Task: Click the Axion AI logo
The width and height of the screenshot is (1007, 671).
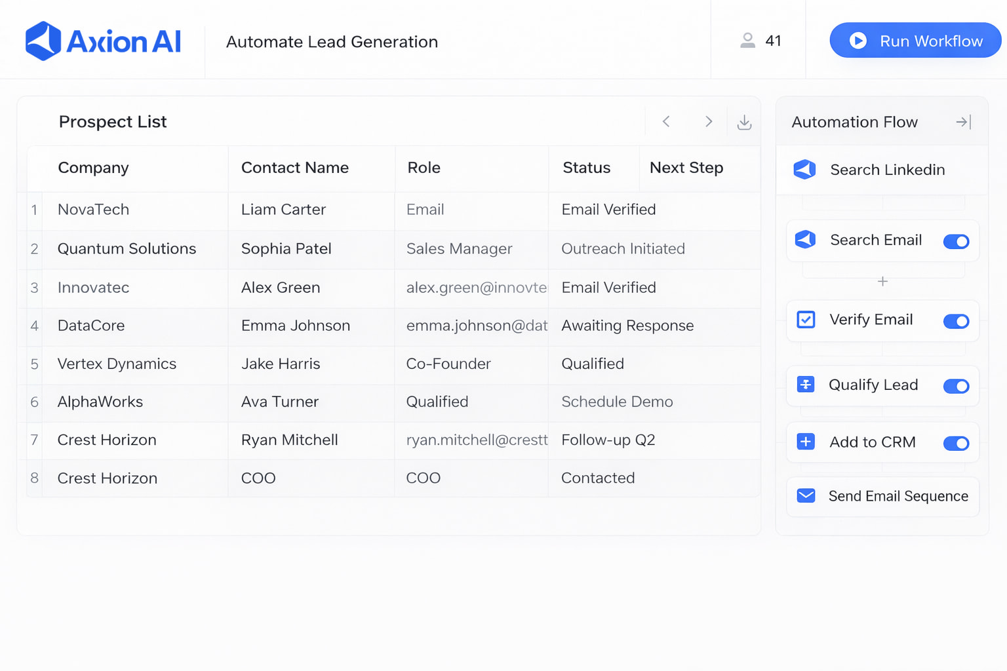Action: coord(102,41)
